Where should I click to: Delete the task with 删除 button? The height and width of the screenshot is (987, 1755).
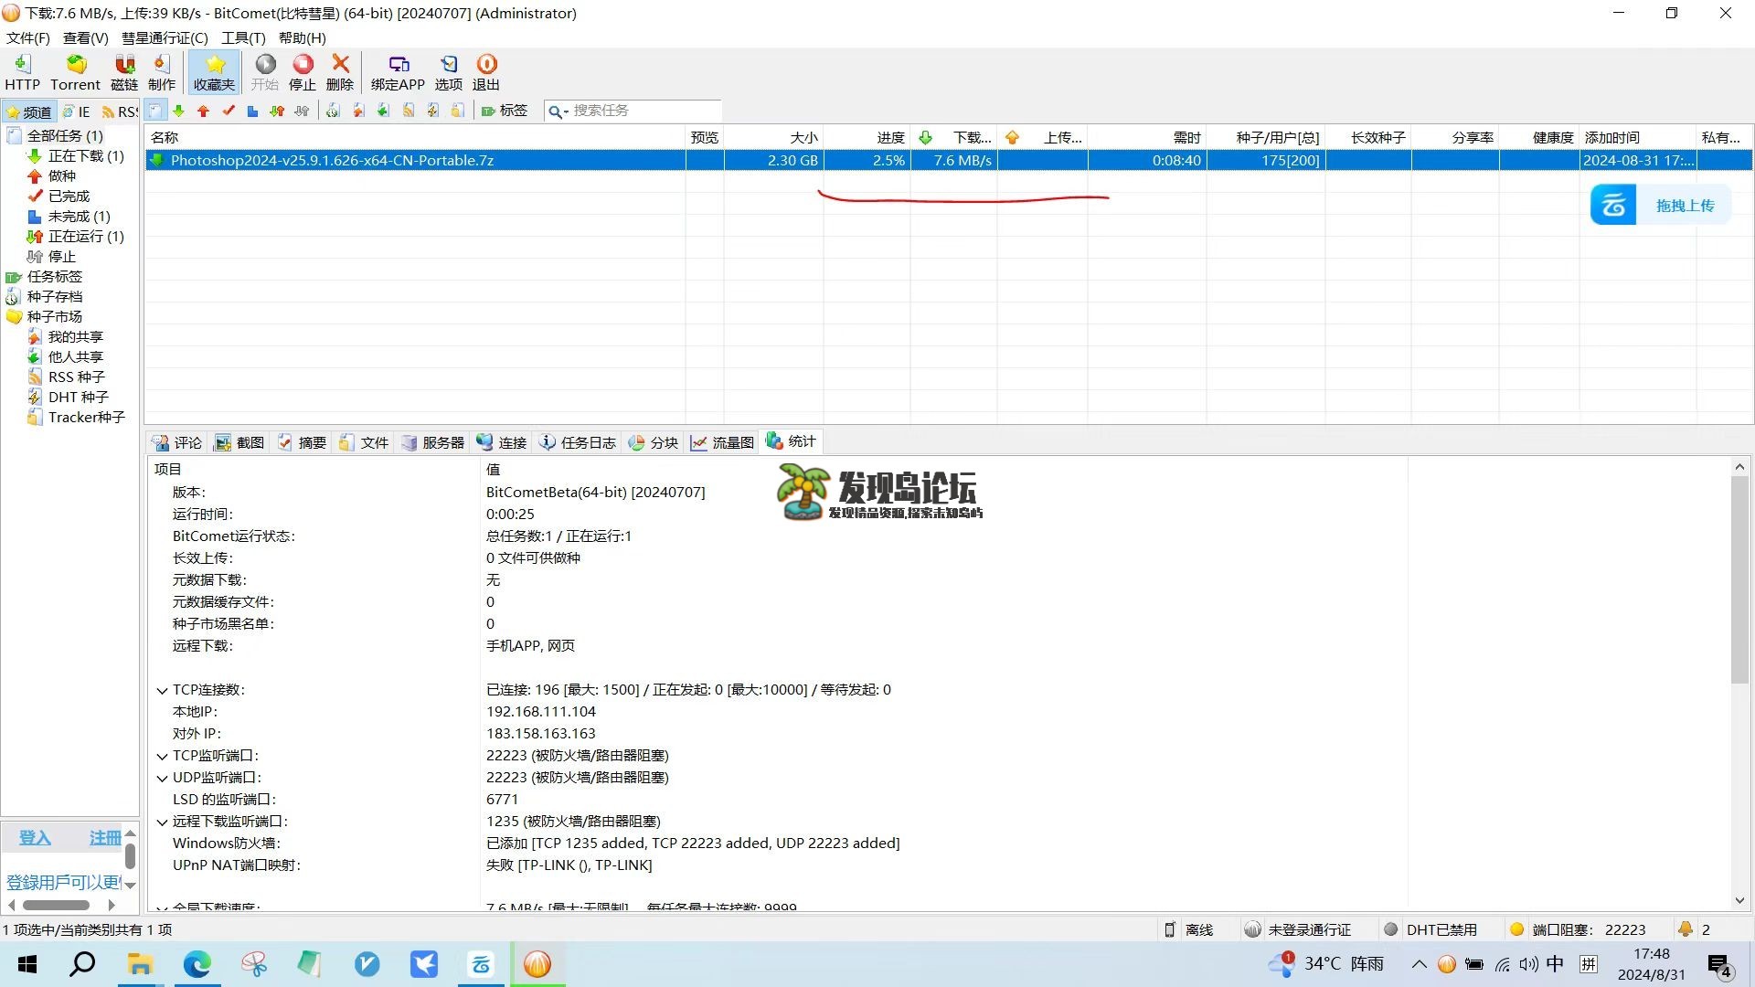click(x=340, y=72)
